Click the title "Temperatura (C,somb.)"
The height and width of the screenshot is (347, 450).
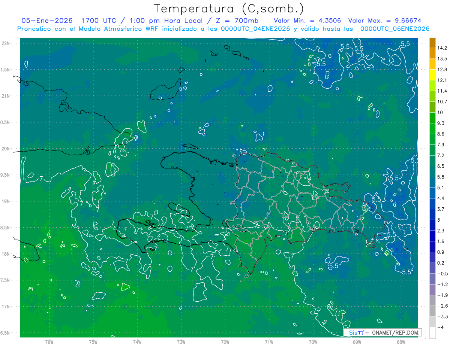pyautogui.click(x=229, y=8)
